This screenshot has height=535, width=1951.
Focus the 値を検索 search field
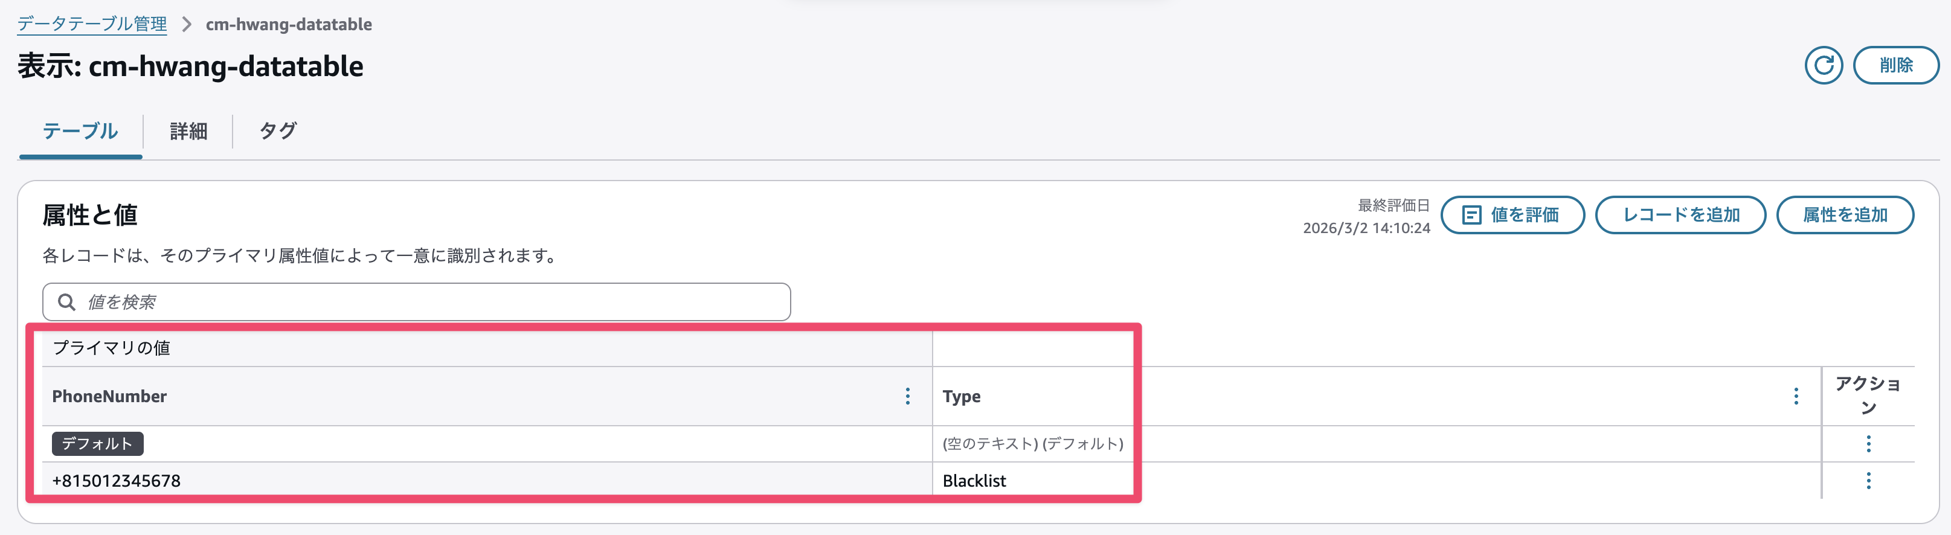[x=432, y=302]
